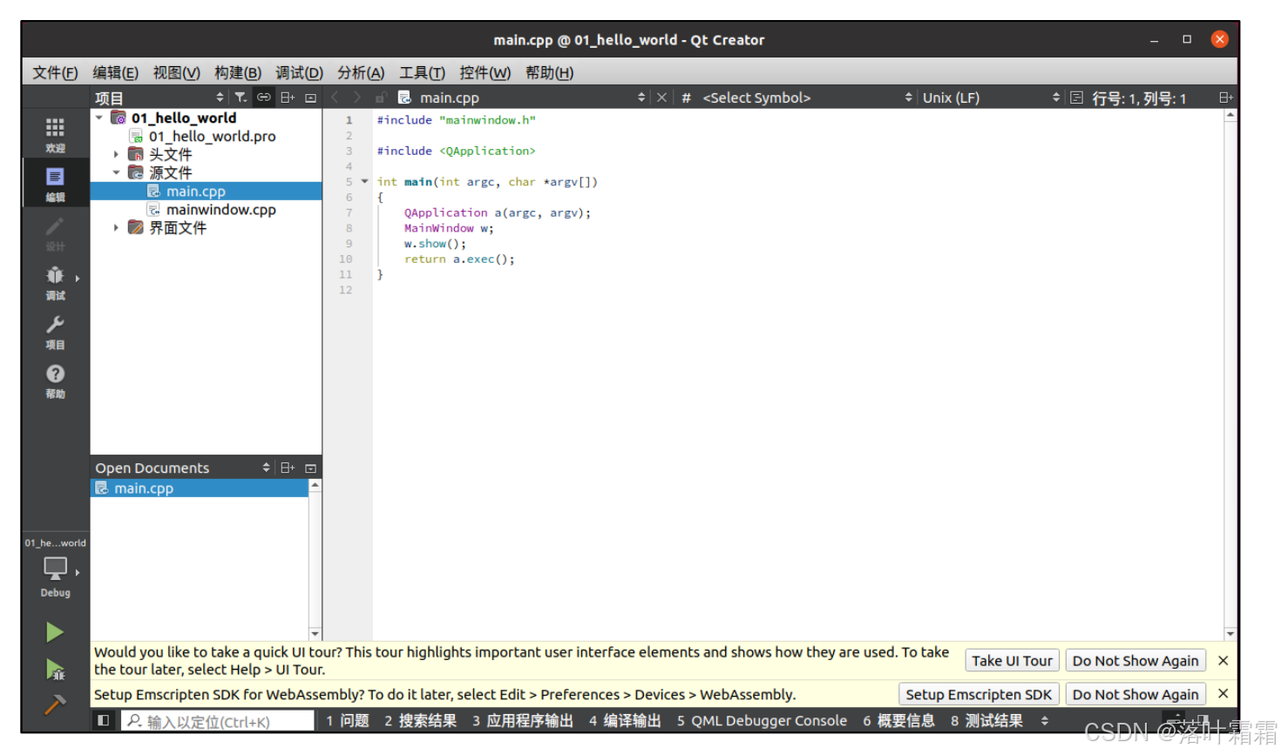Open the 构建(B) menu

[x=238, y=72]
